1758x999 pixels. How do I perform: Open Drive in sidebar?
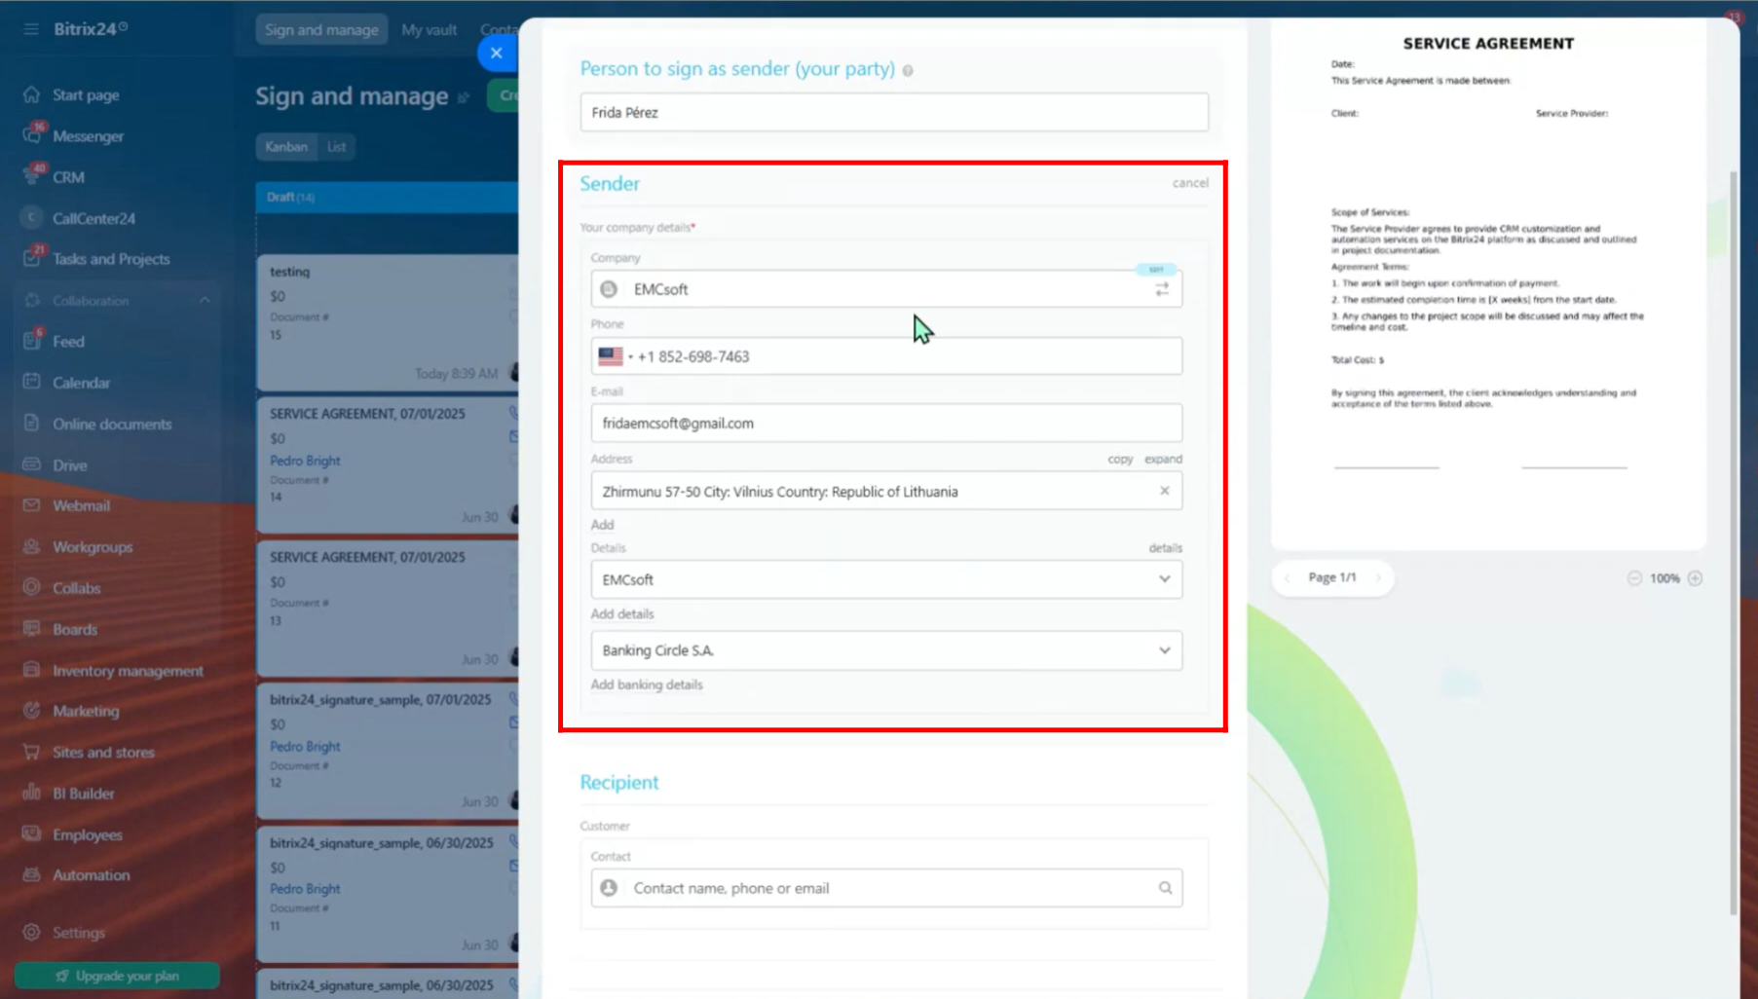click(x=70, y=465)
